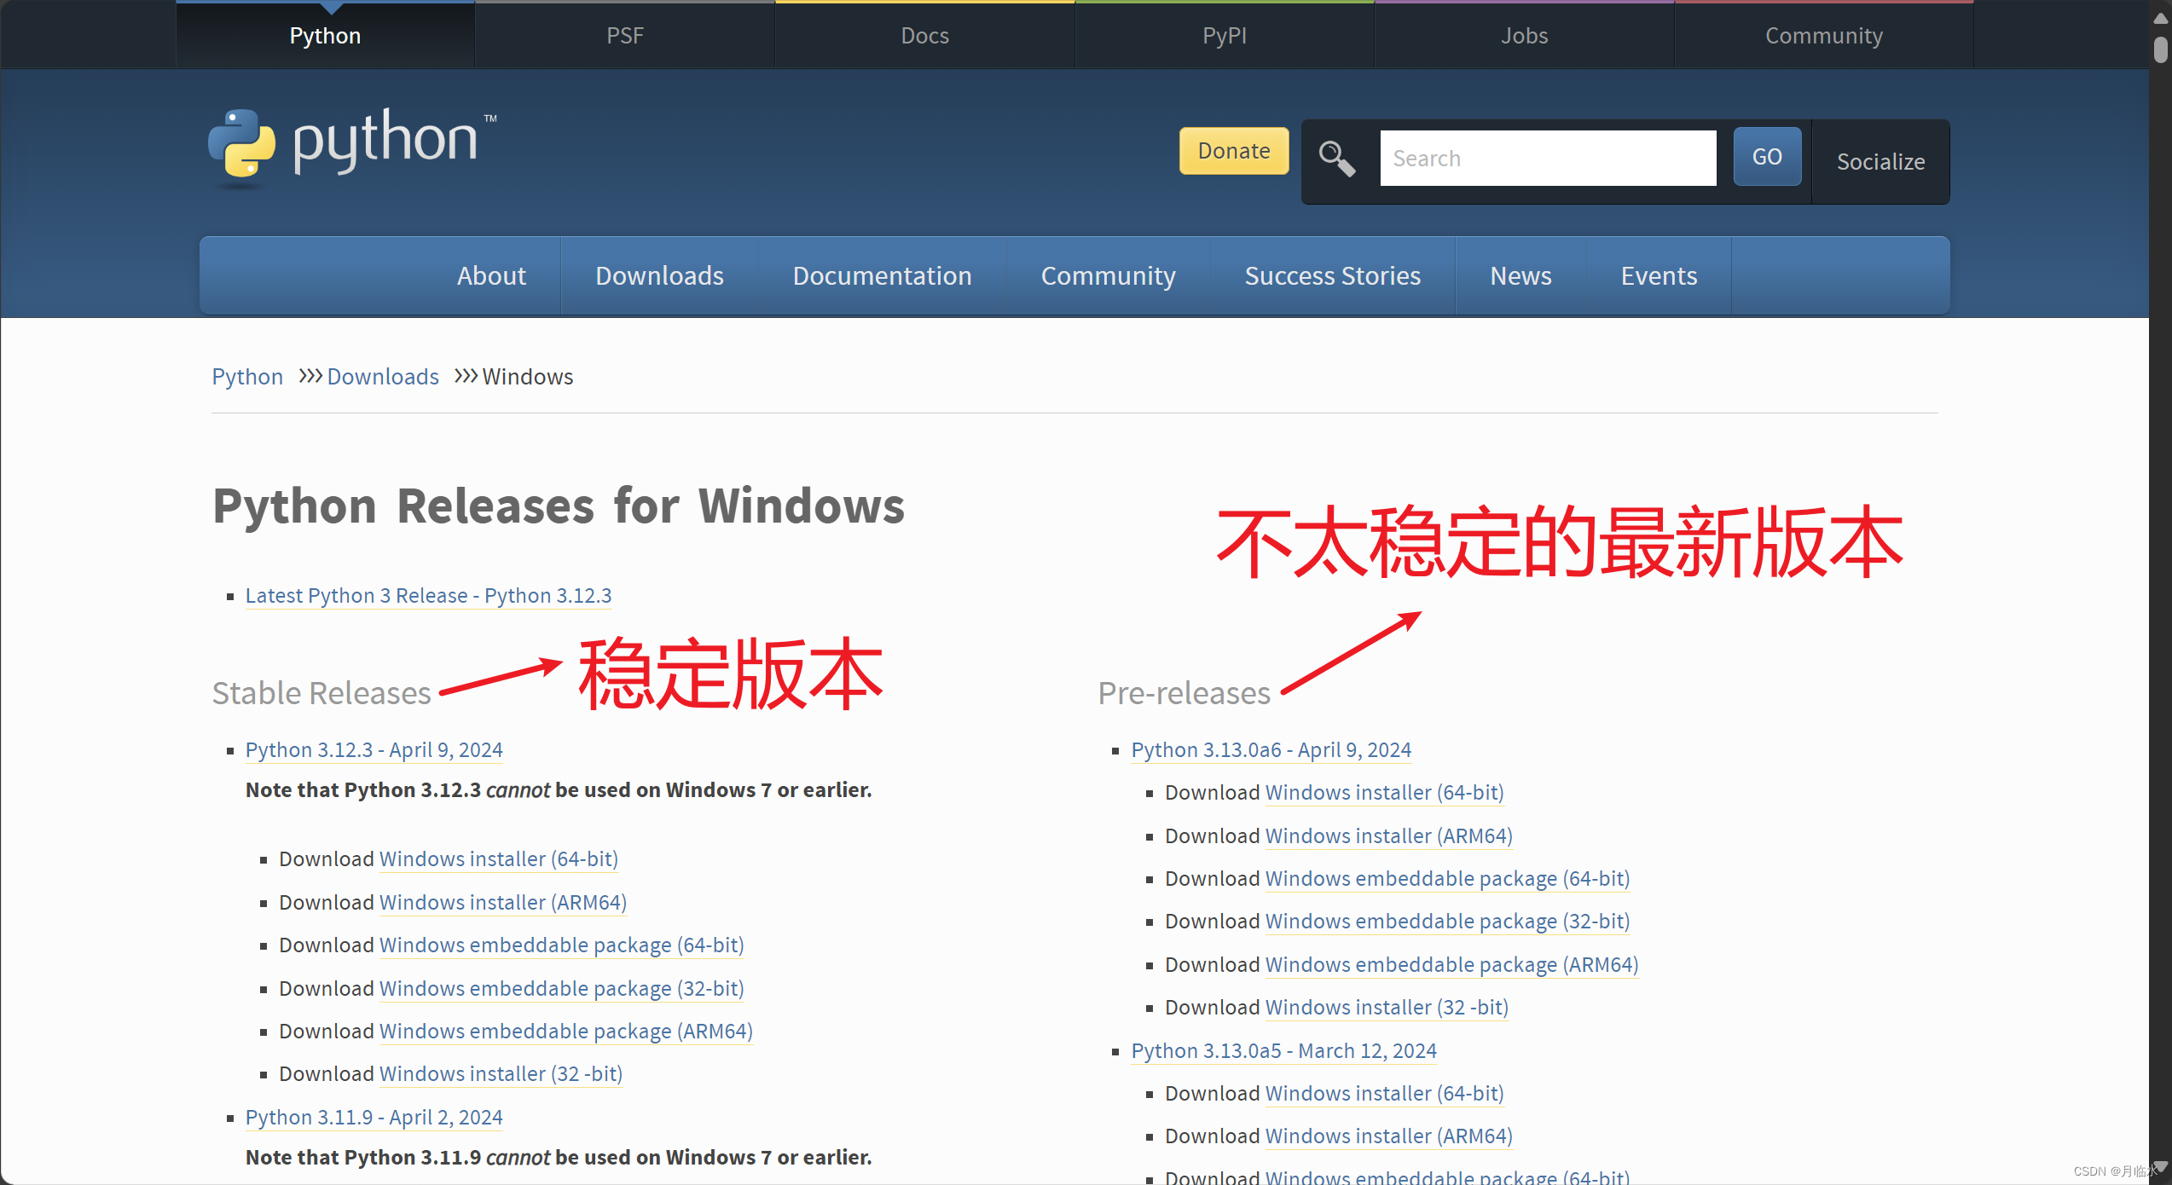Click the GO button icon
The height and width of the screenshot is (1185, 2172).
tap(1766, 158)
